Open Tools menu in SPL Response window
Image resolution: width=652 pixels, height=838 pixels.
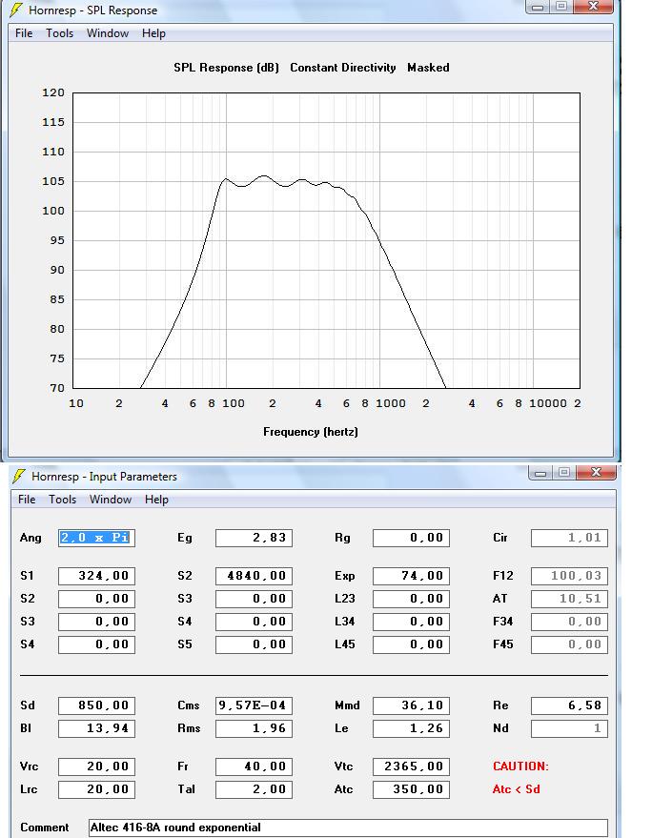(x=59, y=33)
